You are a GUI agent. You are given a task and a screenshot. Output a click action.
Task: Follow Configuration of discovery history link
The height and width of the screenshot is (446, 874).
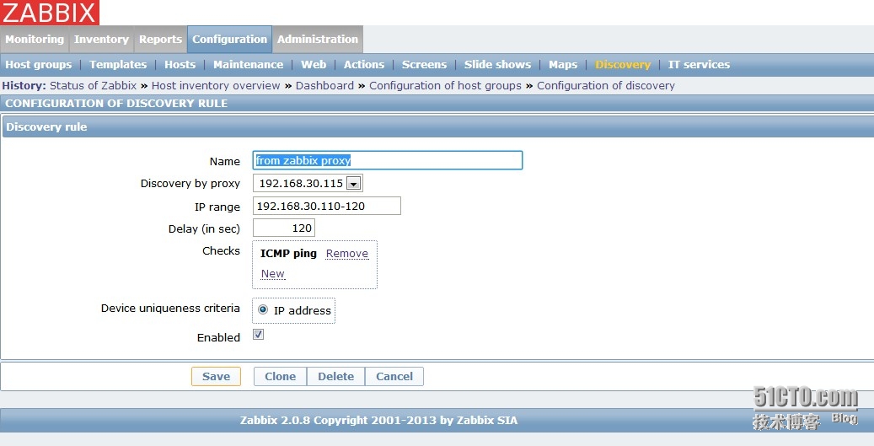click(606, 86)
